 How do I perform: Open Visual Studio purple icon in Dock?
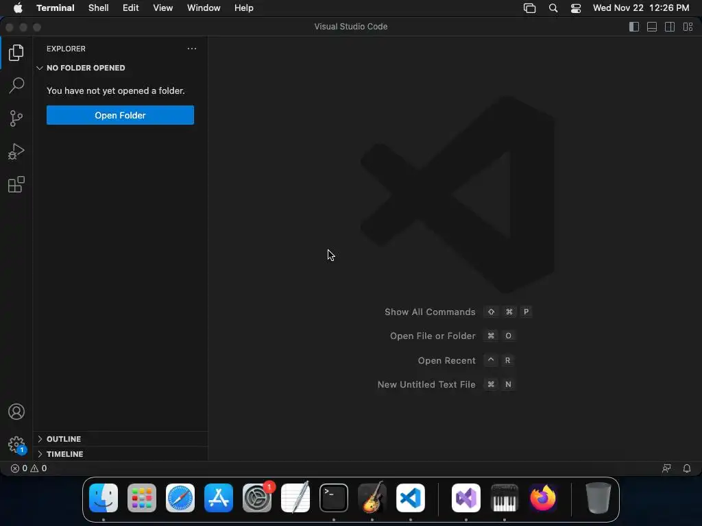coord(466,498)
